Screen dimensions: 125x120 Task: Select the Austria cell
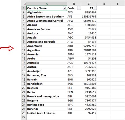47,67
